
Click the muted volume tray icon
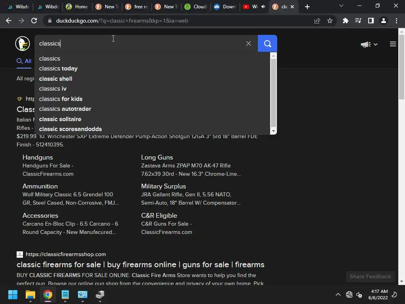359,294
